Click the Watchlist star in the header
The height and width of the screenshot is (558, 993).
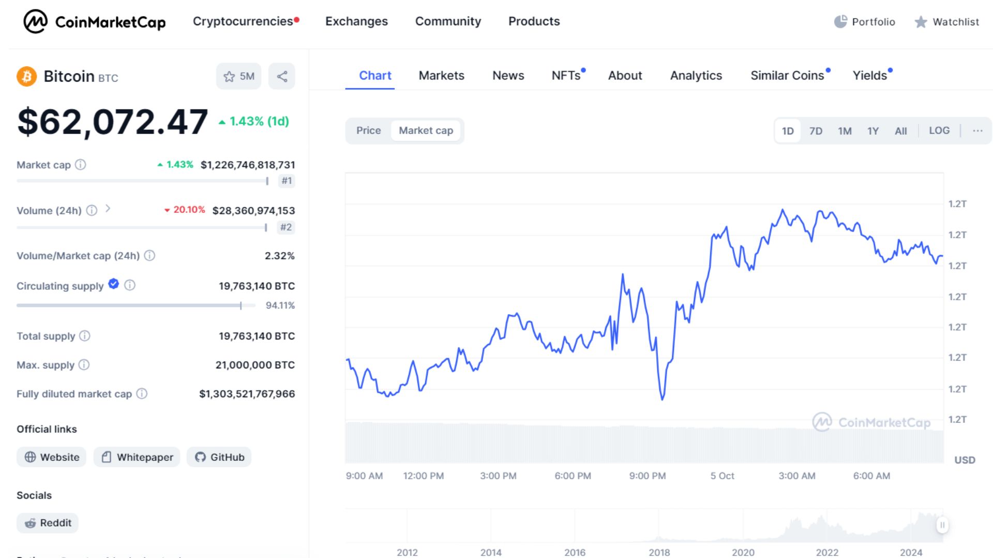pyautogui.click(x=921, y=22)
